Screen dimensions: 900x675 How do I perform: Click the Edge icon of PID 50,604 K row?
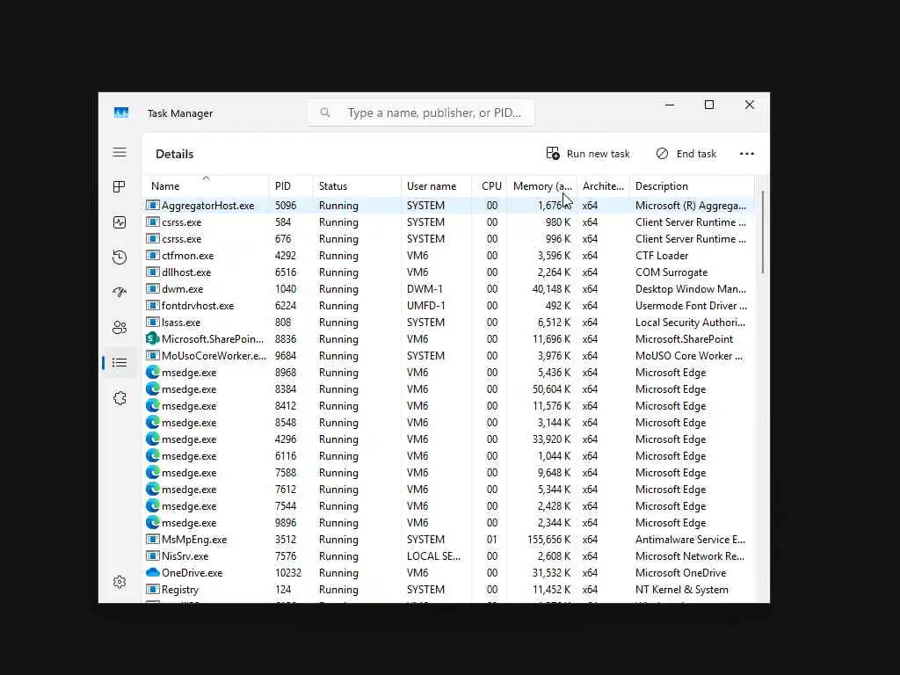152,388
